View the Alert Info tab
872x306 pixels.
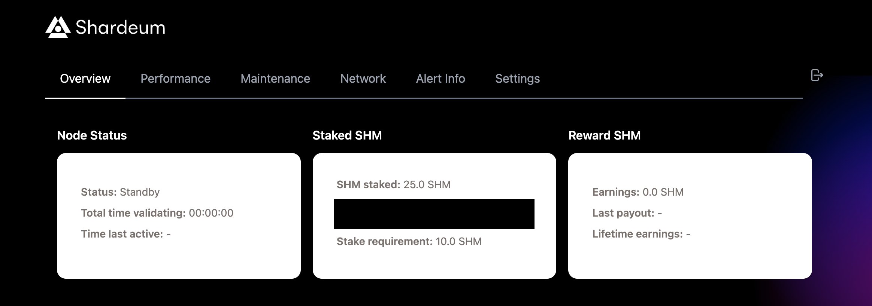click(x=440, y=79)
